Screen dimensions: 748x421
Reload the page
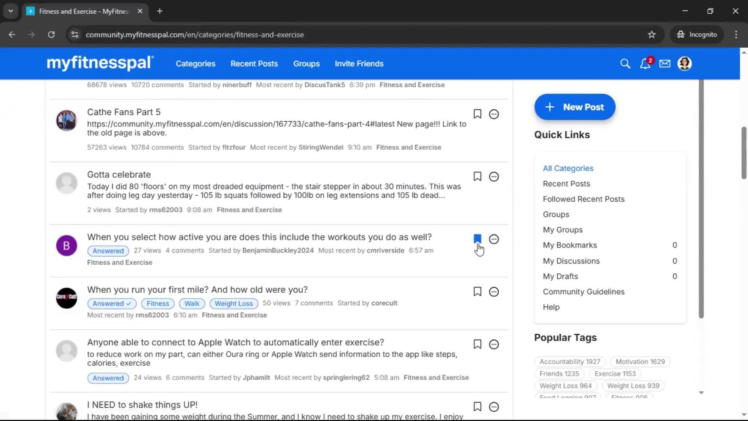51,35
